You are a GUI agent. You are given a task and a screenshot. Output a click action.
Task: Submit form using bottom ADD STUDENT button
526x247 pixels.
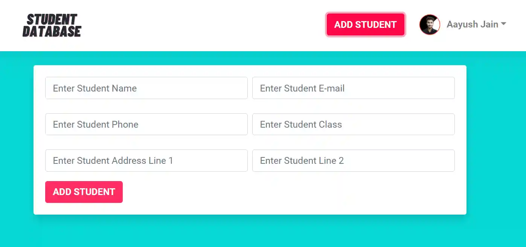coord(84,192)
